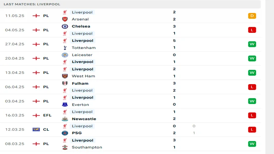The width and height of the screenshot is (274, 154).
Task: Click the Arsenal club crest
Action: (x=65, y=19)
